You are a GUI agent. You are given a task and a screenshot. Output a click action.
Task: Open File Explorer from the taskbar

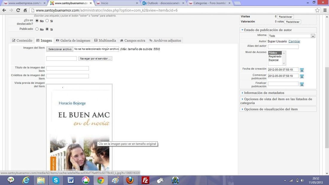41,180
